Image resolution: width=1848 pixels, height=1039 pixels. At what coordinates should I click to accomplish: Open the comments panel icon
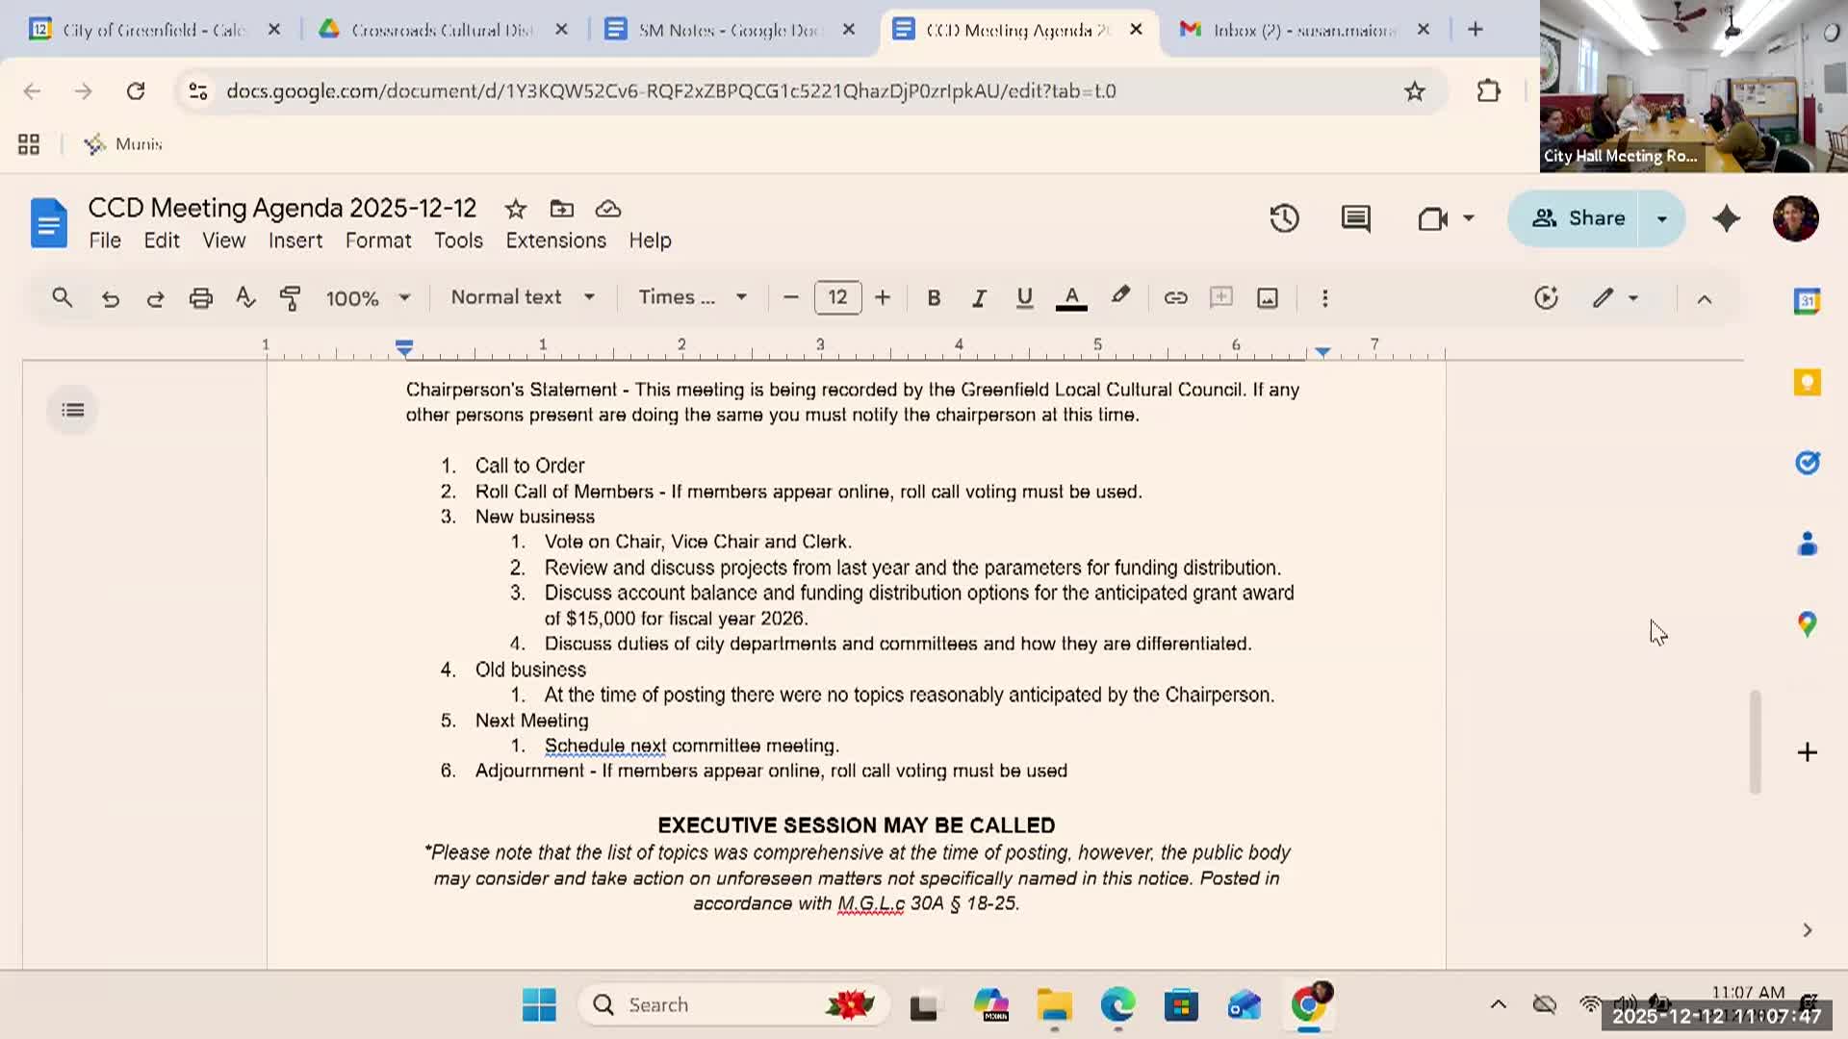click(1355, 218)
